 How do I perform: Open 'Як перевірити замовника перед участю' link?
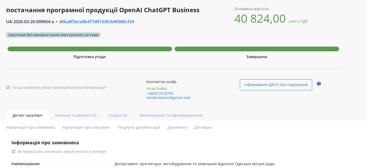click(62, 152)
